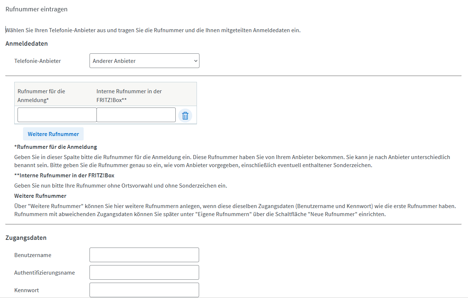Focus the Rufnummer für die Anmeldung input field
Viewport: 468px width, 298px height.
pos(57,115)
